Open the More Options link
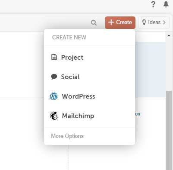This screenshot has height=170, width=173. coord(67,136)
